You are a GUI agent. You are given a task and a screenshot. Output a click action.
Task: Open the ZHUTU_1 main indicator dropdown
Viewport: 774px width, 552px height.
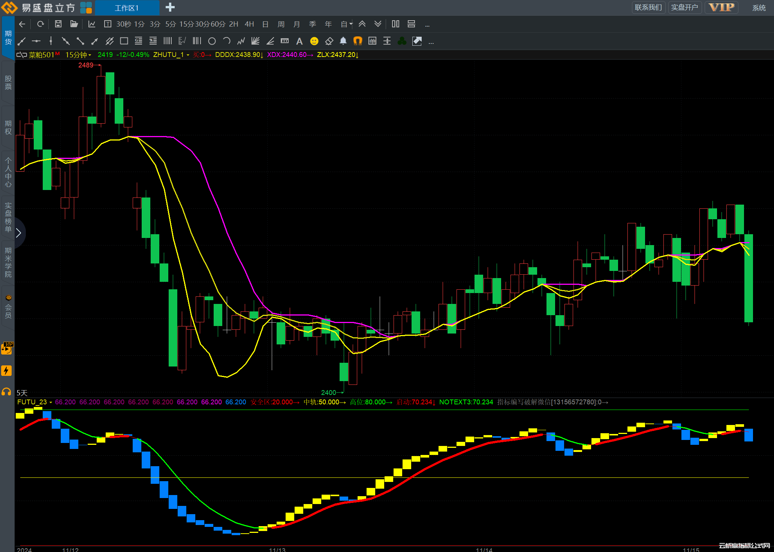click(171, 55)
